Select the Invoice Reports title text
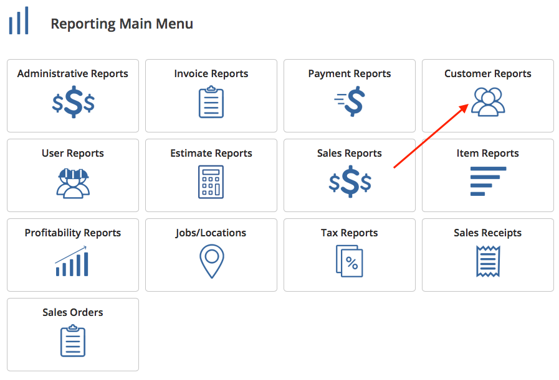The image size is (559, 380). [211, 73]
